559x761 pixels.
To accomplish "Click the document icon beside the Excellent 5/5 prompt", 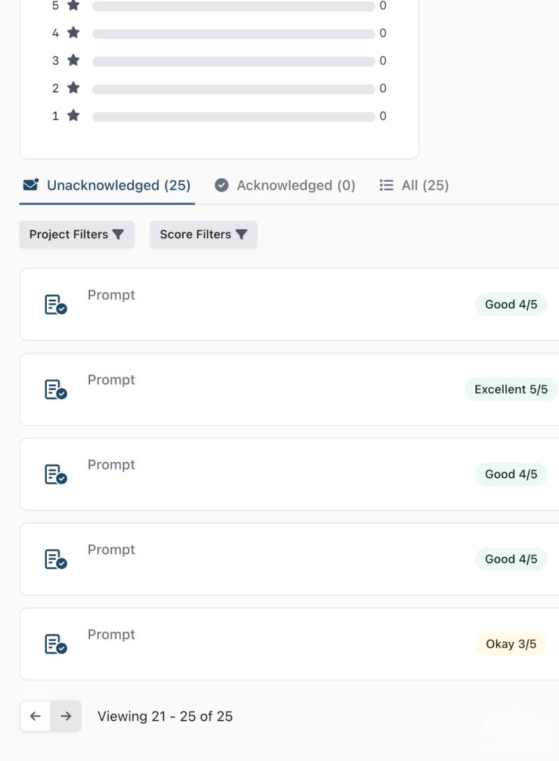I will pos(55,389).
